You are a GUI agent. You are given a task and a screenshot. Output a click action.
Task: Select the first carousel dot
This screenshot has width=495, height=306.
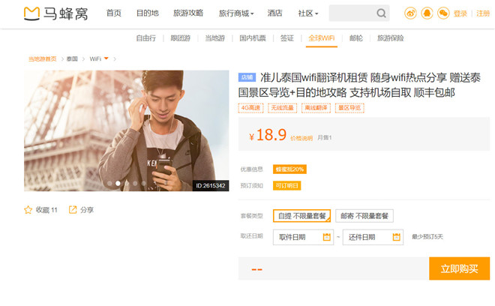pyautogui.click(x=109, y=183)
